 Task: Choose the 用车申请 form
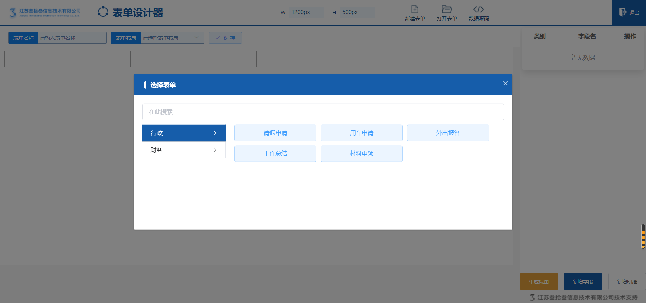[361, 133]
